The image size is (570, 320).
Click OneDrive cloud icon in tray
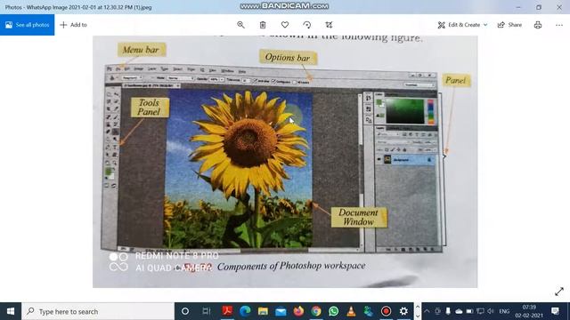point(459,311)
